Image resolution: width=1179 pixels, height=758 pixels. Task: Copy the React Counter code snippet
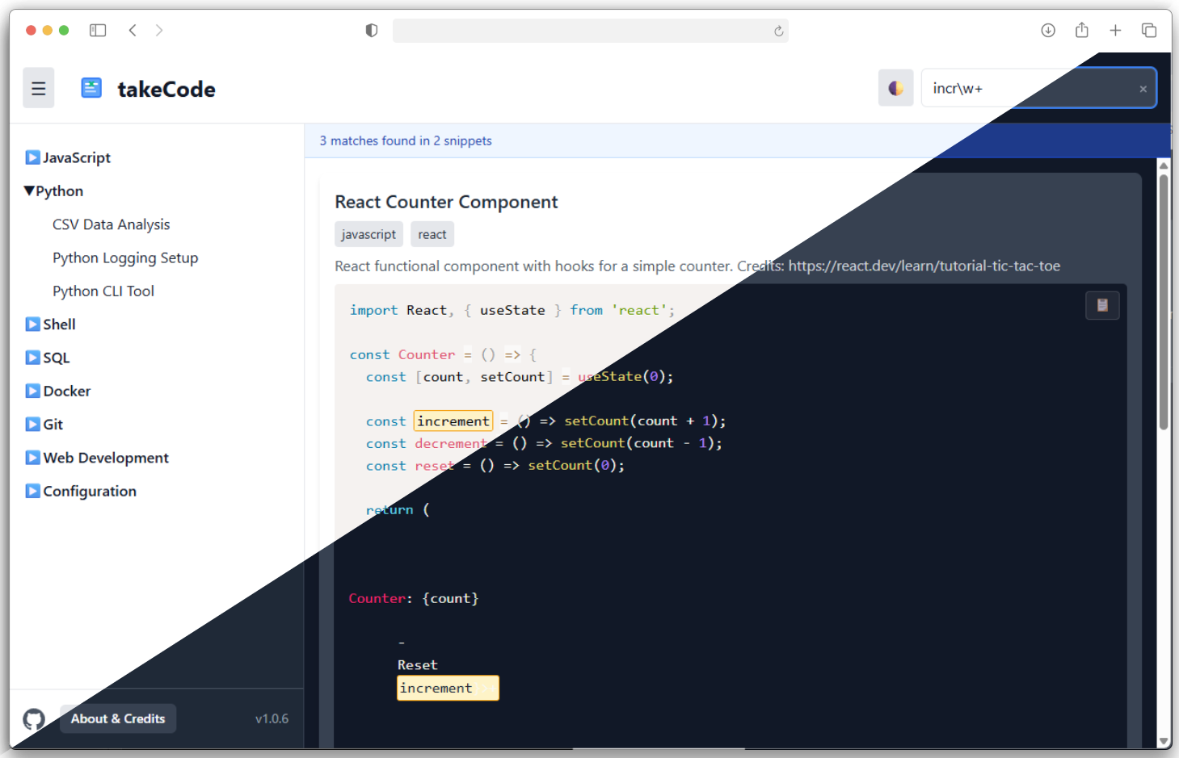pyautogui.click(x=1102, y=305)
